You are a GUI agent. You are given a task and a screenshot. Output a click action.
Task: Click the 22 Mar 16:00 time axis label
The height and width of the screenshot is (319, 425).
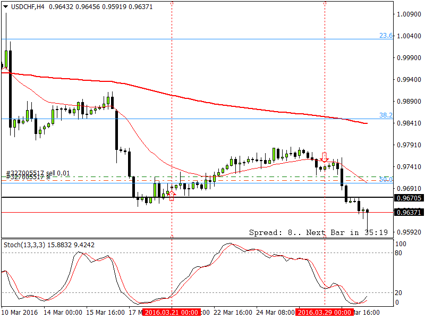point(233,313)
